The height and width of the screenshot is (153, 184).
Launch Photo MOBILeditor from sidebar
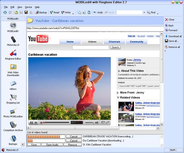[13, 111]
